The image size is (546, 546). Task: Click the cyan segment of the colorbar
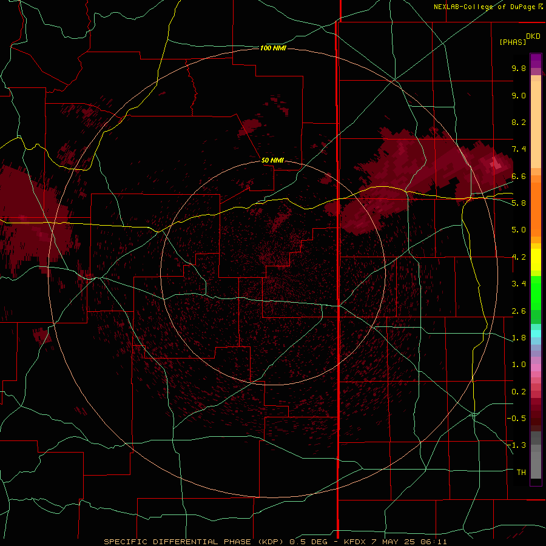(x=536, y=334)
